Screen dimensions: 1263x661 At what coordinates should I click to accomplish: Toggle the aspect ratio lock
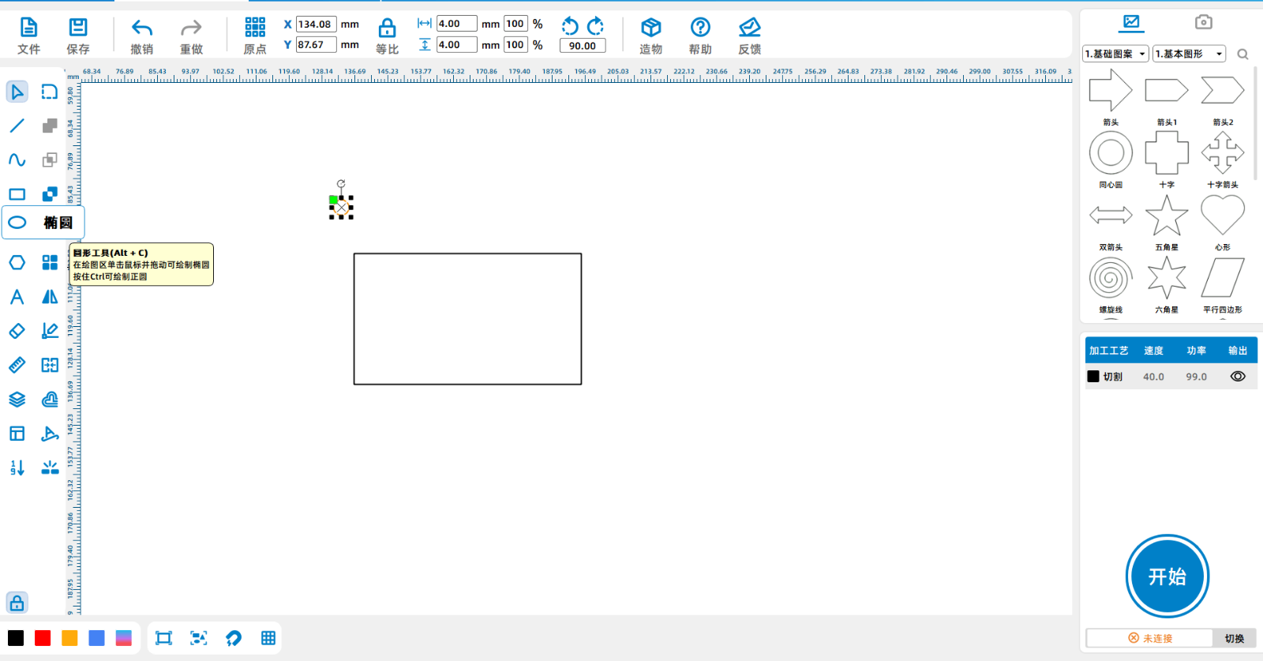(387, 29)
